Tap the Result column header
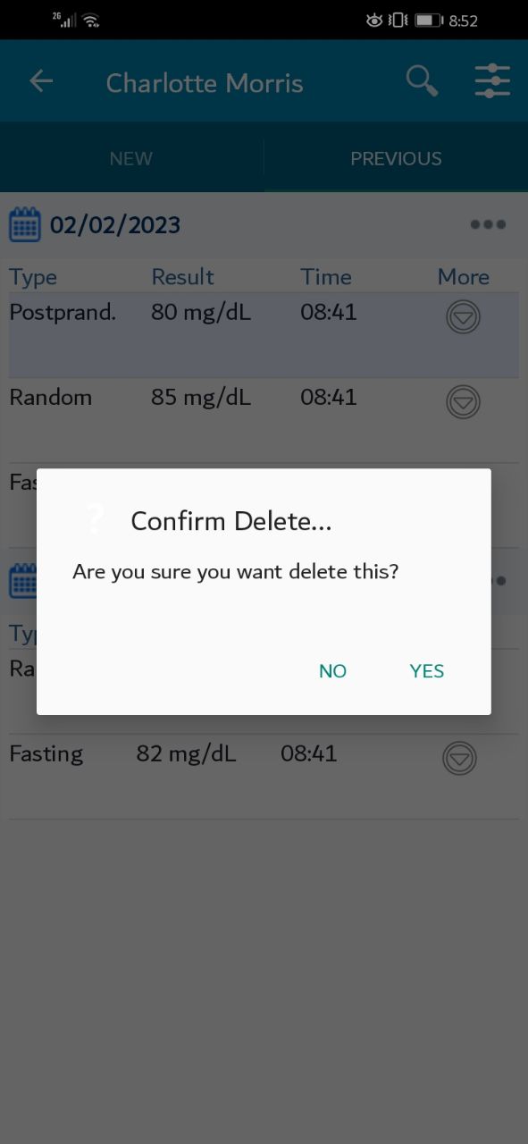Viewport: 528px width, 1144px height. pos(182,277)
